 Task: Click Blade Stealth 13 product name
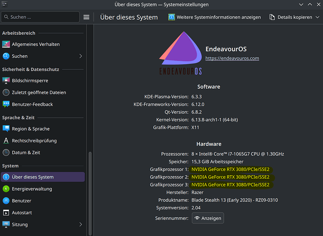tap(235, 200)
